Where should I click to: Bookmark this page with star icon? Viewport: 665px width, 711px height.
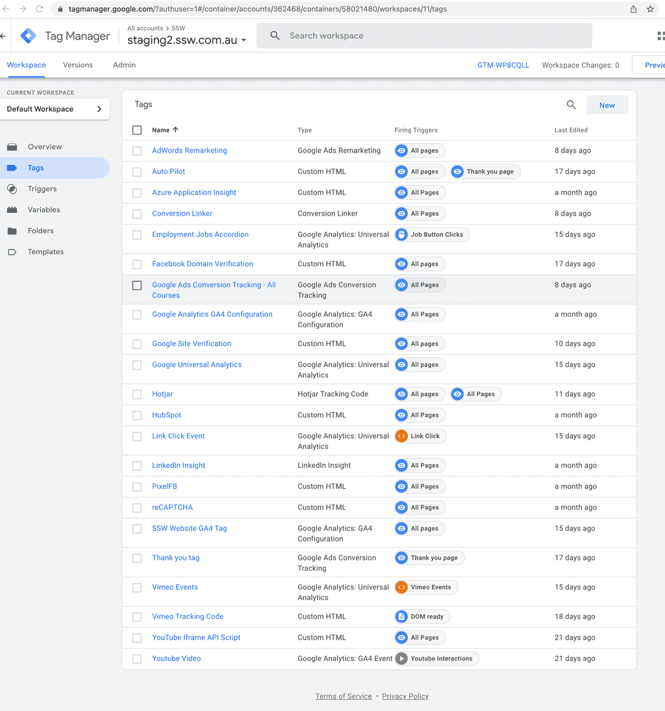click(650, 9)
